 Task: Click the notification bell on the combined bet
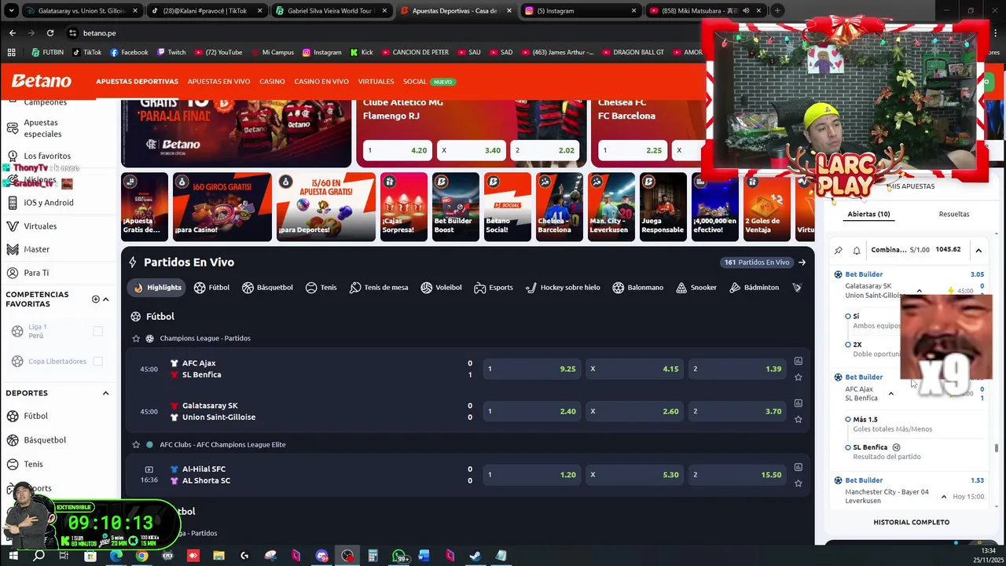(857, 250)
